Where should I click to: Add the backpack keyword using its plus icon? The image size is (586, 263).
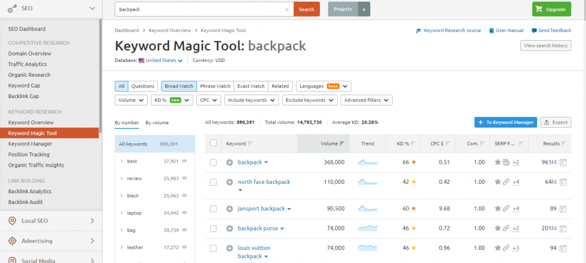tap(230, 162)
